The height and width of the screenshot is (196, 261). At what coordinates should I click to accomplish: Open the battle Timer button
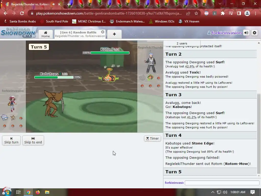152,139
